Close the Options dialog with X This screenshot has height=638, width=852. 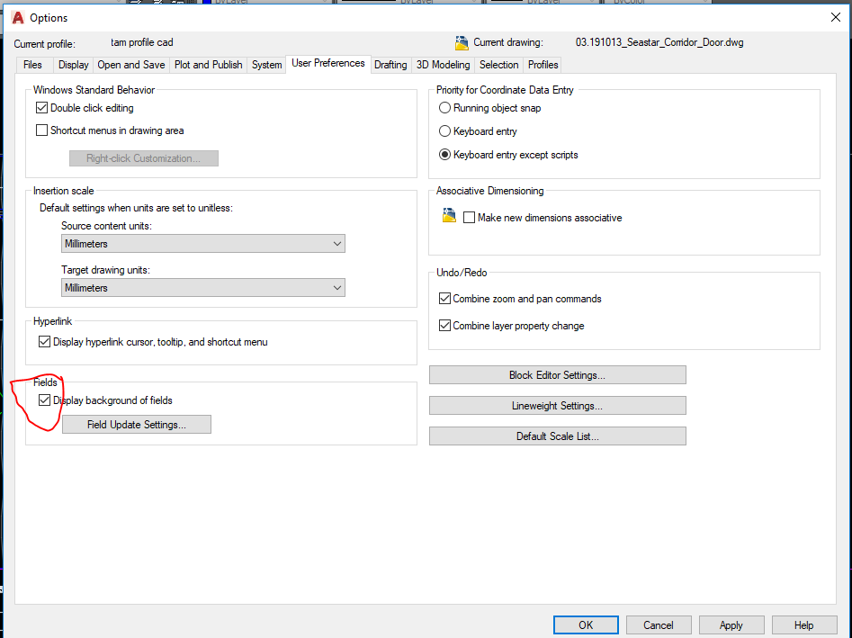click(x=834, y=17)
